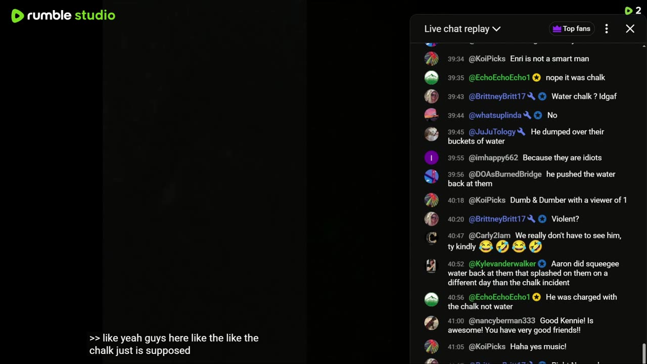Click the Carly2lam avatar icon
The image size is (647, 364).
(431, 238)
